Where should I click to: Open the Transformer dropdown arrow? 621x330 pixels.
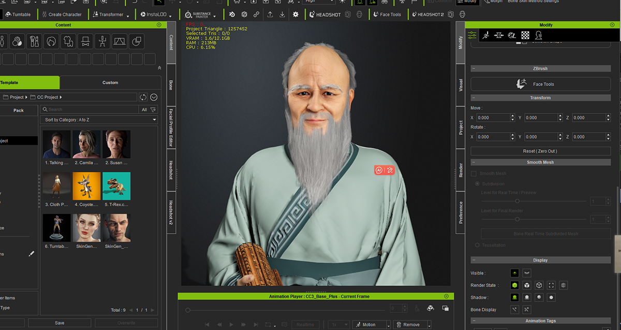[128, 16]
